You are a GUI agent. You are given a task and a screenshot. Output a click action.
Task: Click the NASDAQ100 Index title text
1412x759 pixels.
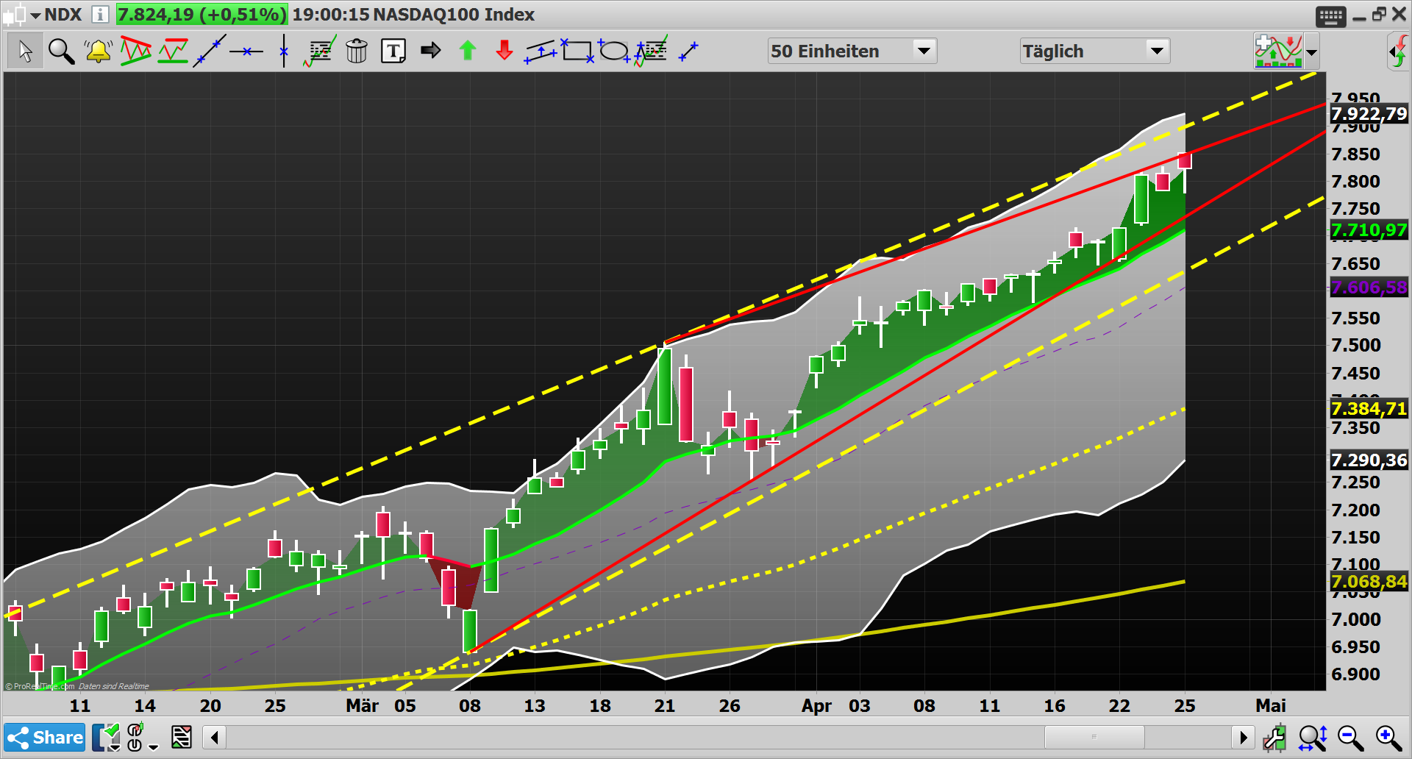[454, 14]
